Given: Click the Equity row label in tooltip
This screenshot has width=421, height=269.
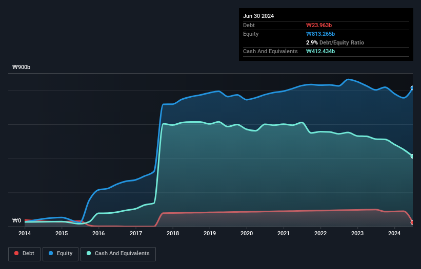Looking at the screenshot, I should tap(251, 34).
